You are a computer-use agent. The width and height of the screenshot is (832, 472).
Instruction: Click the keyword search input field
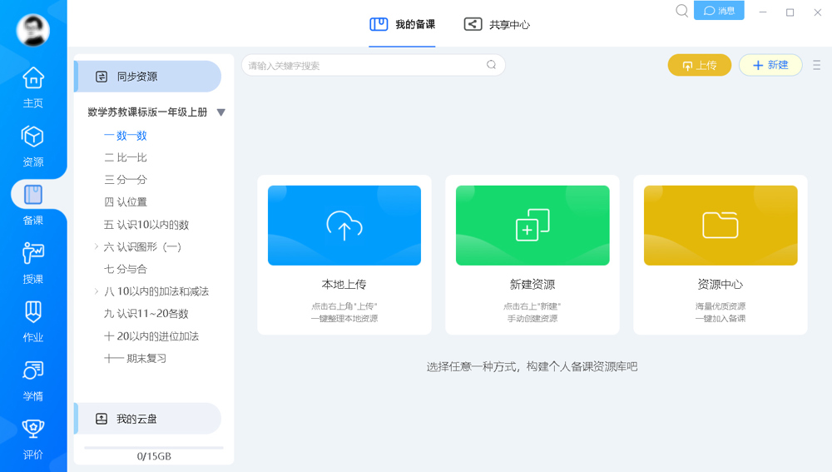(x=364, y=66)
